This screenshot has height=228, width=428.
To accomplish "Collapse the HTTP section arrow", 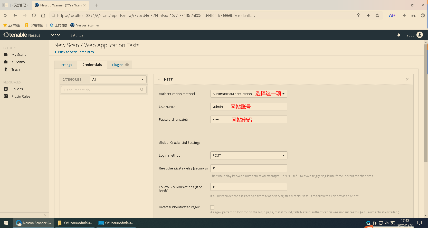I will pos(159,79).
